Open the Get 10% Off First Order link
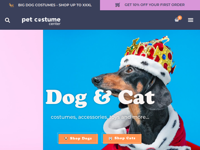200x150 pixels. [154, 5]
